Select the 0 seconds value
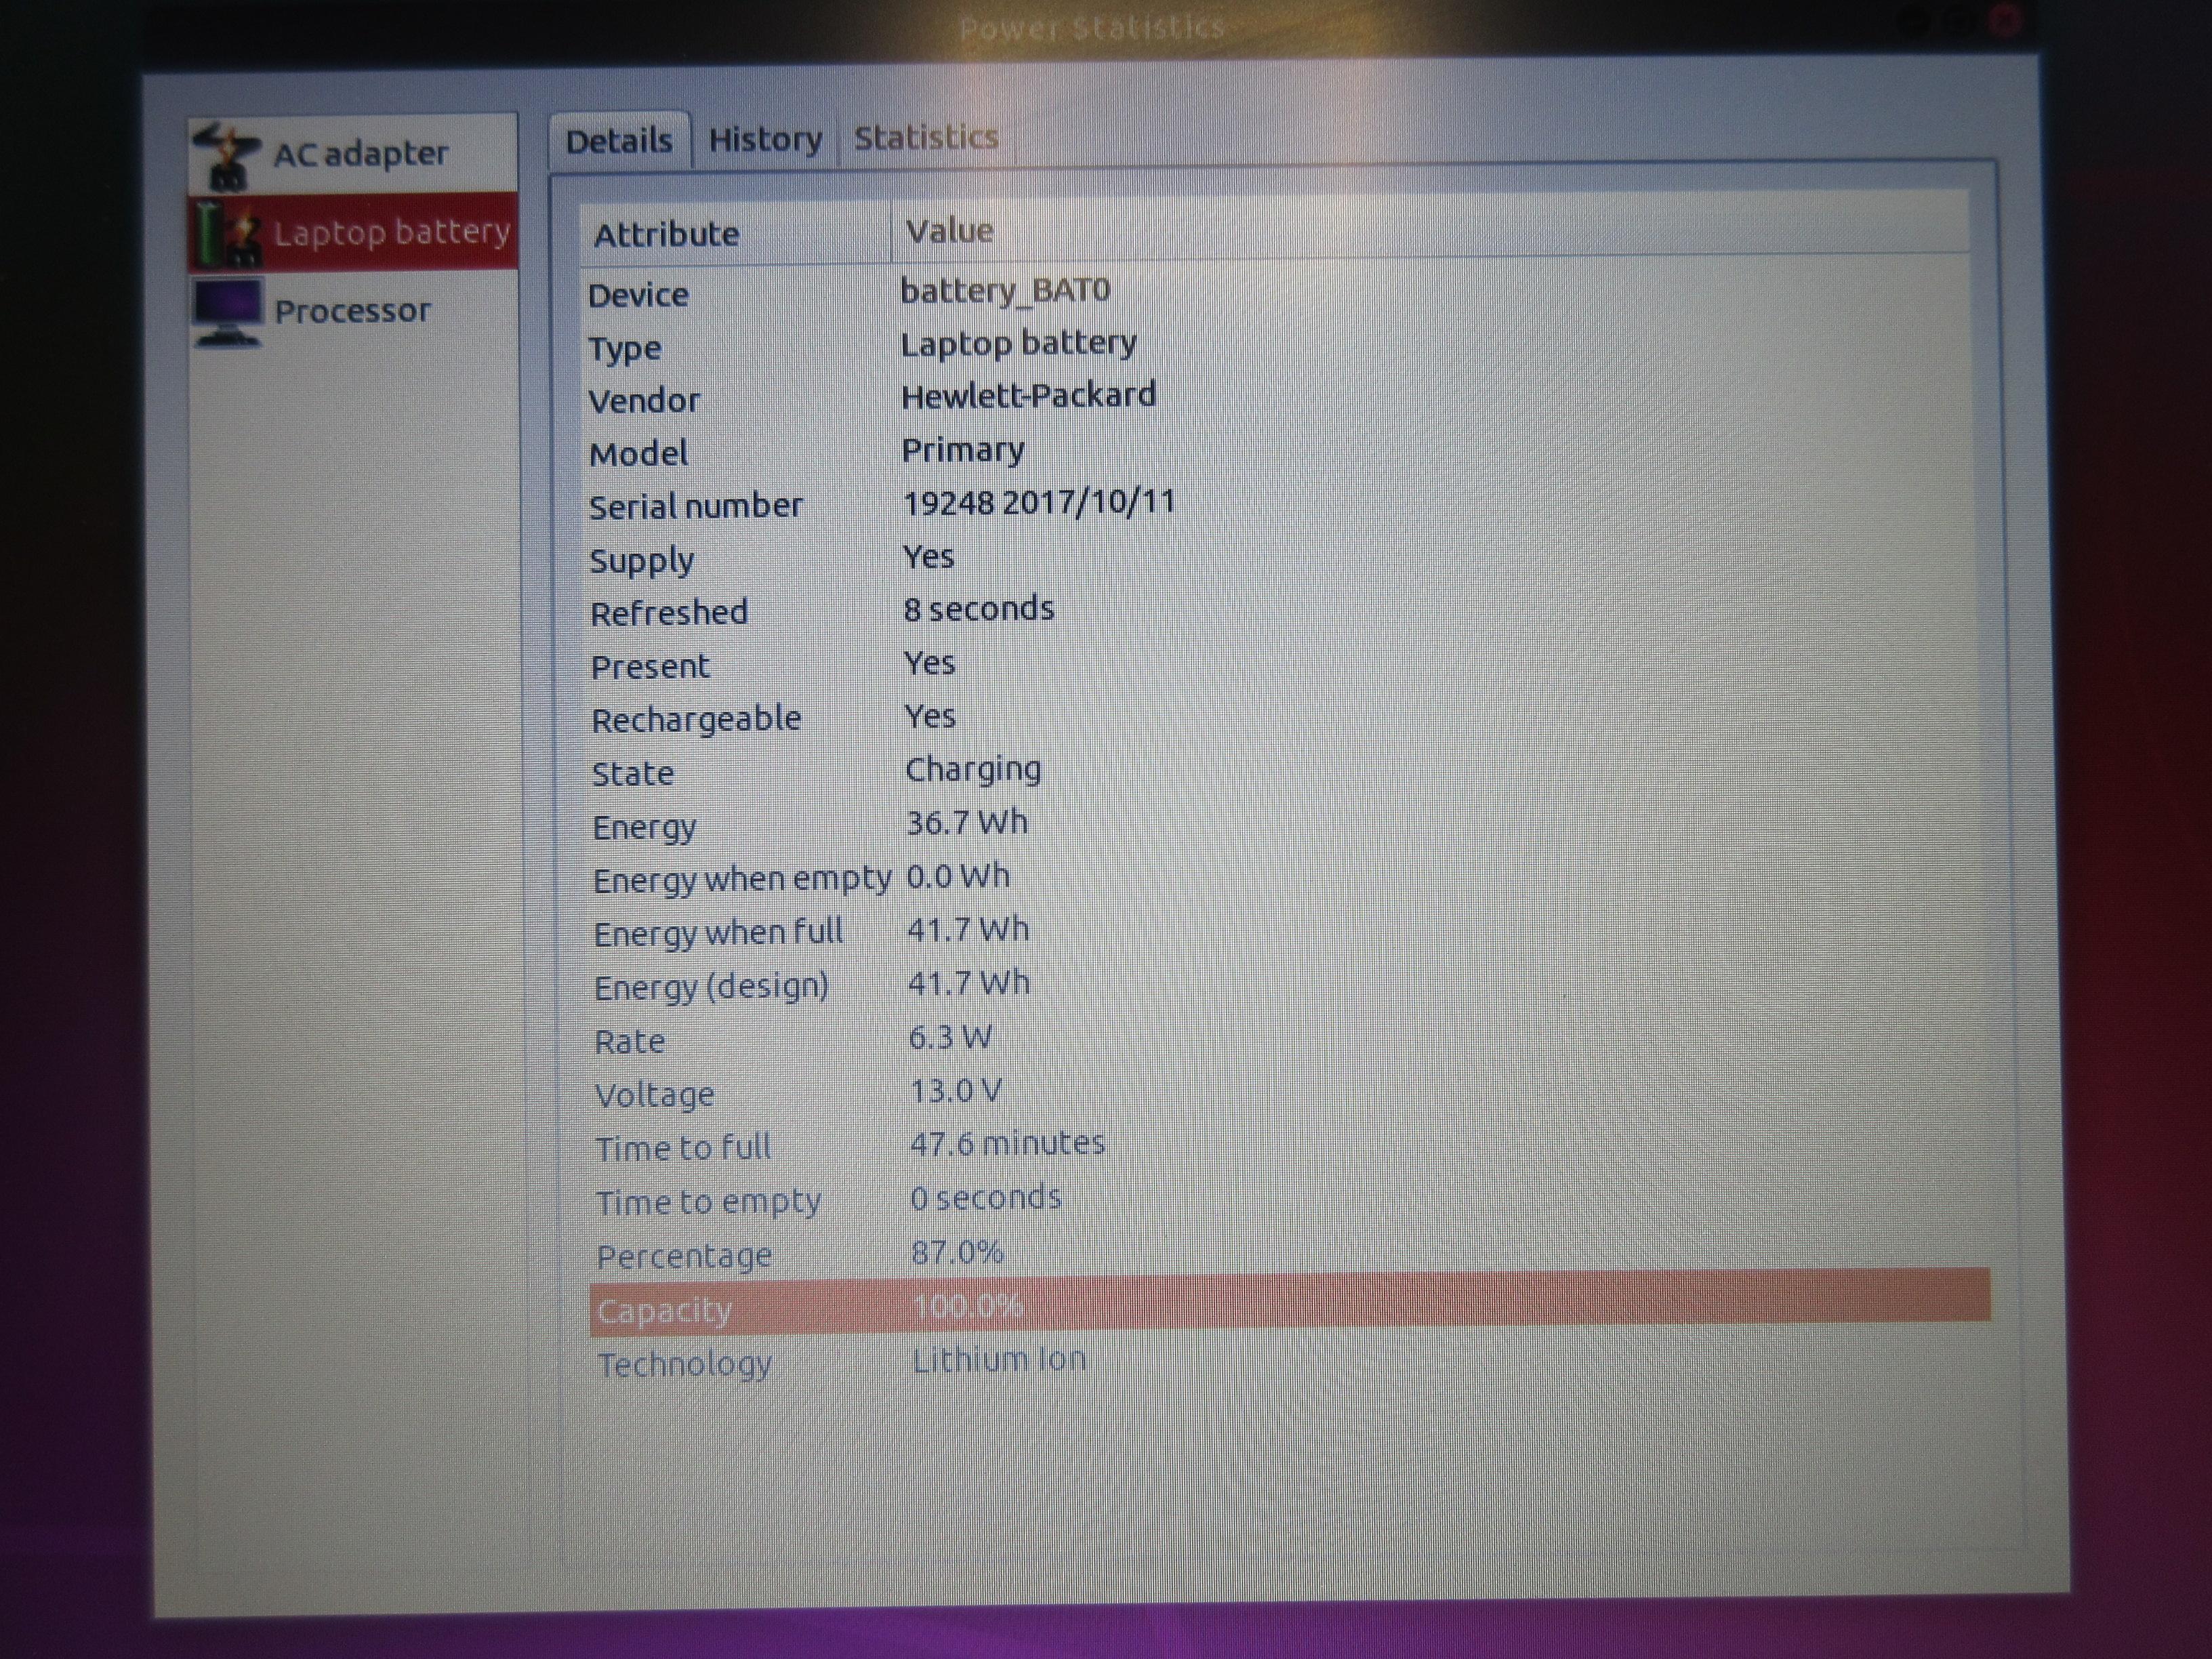The height and width of the screenshot is (1659, 2212). coord(986,1197)
